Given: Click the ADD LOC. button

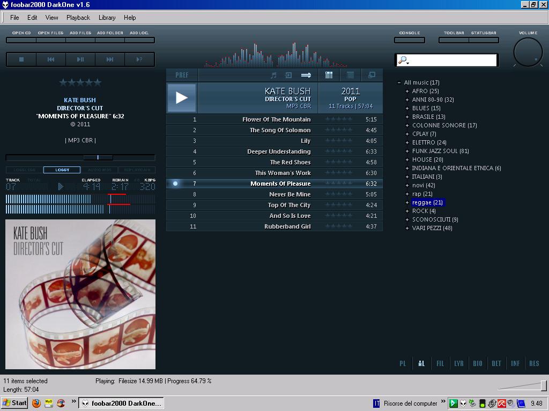Looking at the screenshot, I should [139, 40].
